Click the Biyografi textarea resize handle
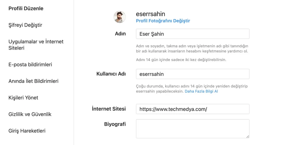This screenshot has width=296, height=145. coord(247,137)
